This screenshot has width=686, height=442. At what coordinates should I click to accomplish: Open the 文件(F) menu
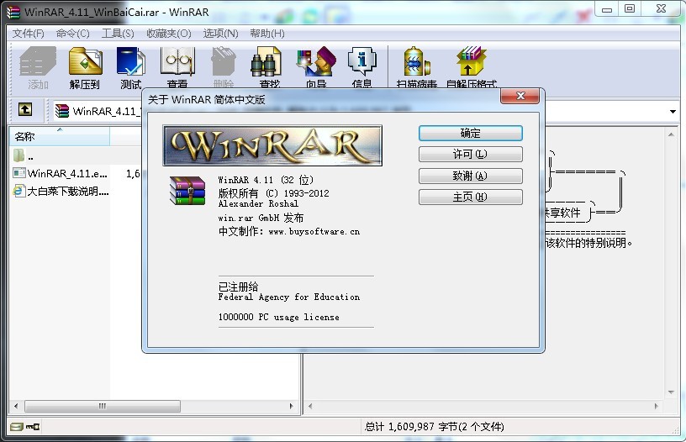coord(28,33)
